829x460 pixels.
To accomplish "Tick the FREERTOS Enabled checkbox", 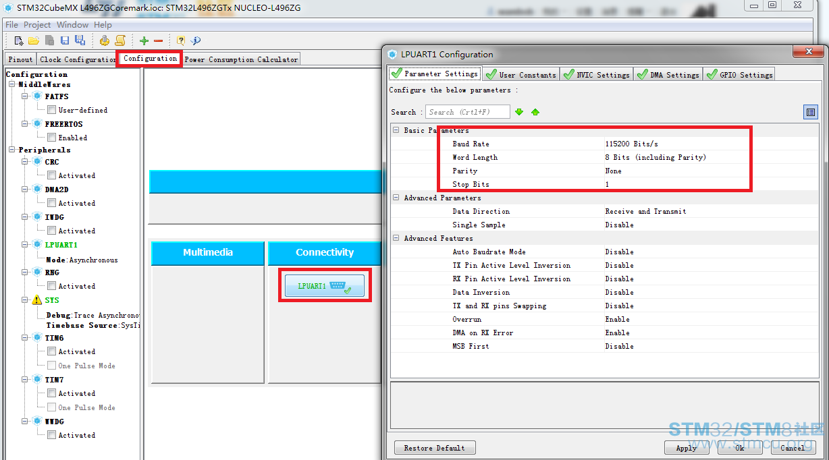I will (x=51, y=138).
